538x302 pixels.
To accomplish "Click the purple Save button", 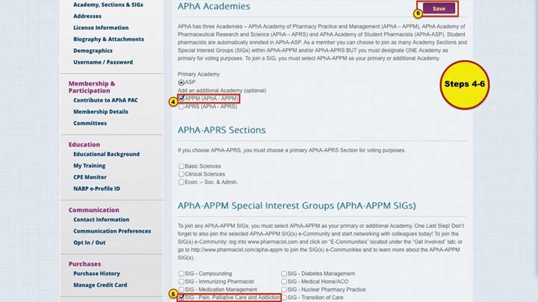I will pyautogui.click(x=439, y=8).
